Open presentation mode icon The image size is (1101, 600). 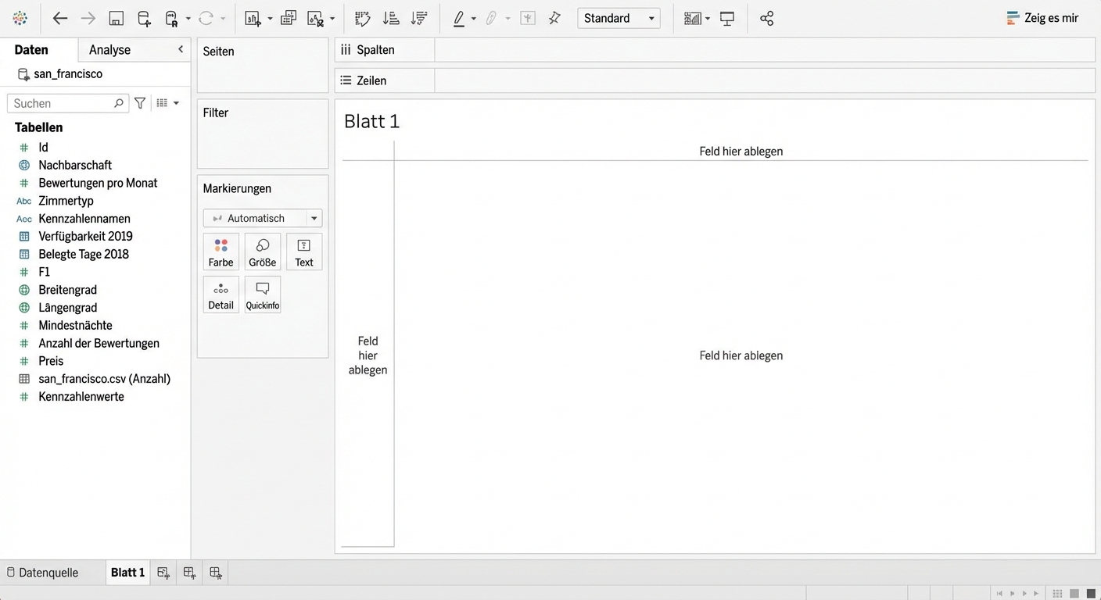pos(727,19)
